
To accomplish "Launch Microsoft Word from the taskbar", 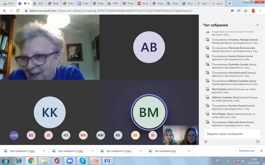I will (x=107, y=160).
